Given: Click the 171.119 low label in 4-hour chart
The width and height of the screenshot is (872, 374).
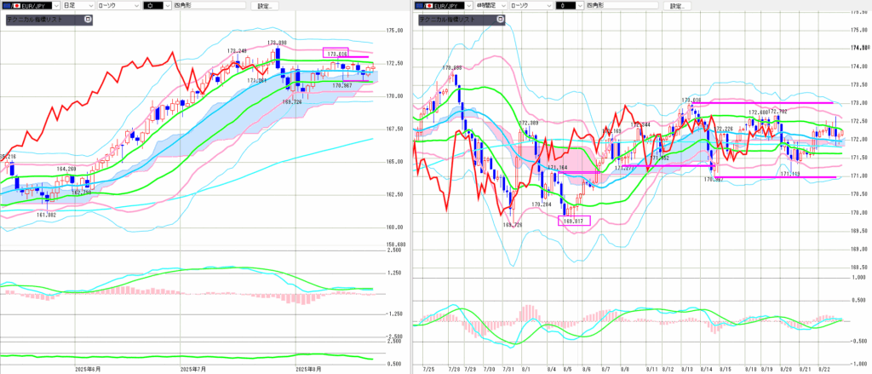Looking at the screenshot, I should pos(790,174).
